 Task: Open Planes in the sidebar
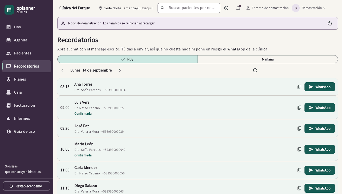[x=27, y=79]
